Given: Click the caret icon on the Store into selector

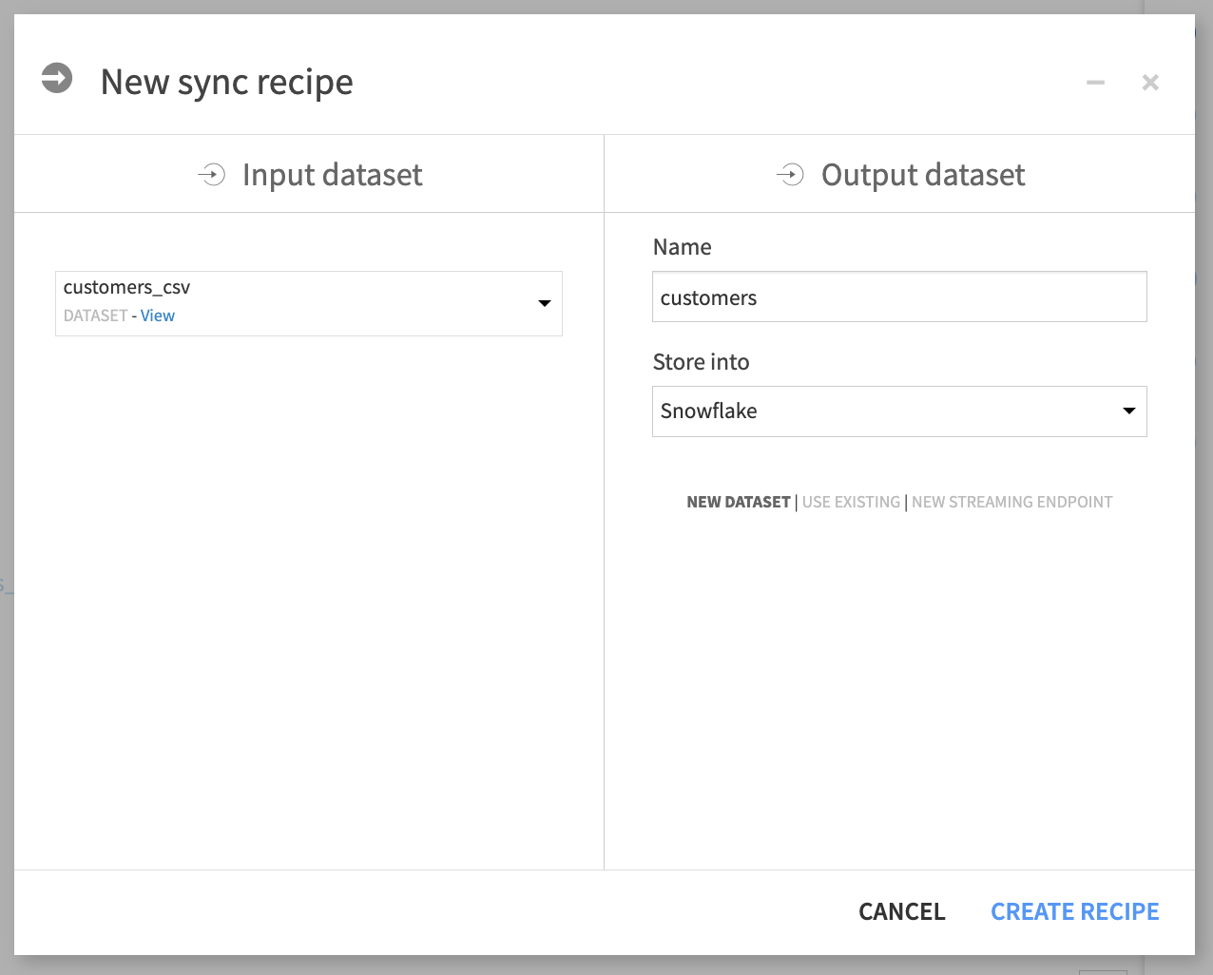Looking at the screenshot, I should 1128,411.
